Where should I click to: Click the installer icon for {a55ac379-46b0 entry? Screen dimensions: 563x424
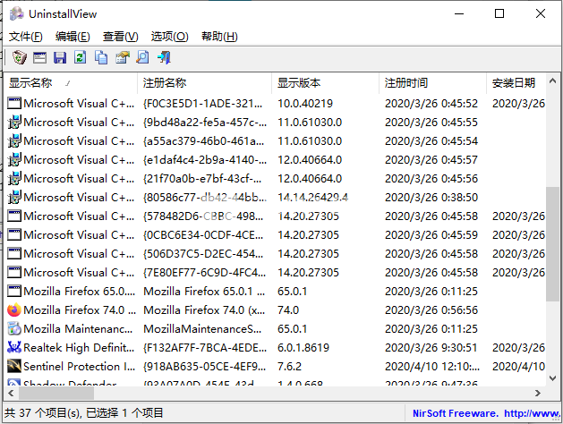pos(14,140)
